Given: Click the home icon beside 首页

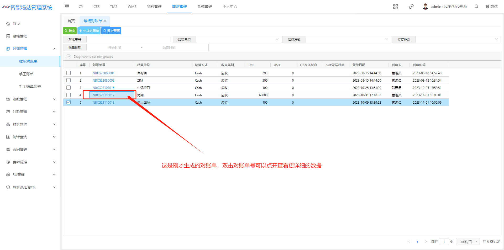Looking at the screenshot, I should [8, 24].
